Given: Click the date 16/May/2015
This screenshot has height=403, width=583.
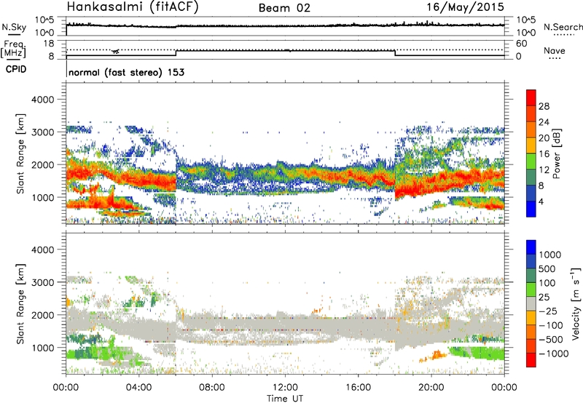Looking at the screenshot, I should tap(465, 7).
